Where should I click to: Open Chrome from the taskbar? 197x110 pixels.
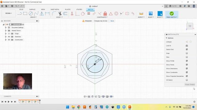click(x=79, y=107)
